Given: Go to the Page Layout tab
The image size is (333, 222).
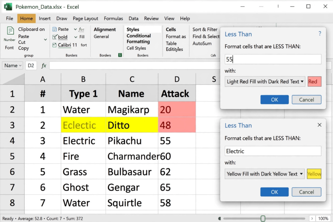Looking at the screenshot, I should pos(86,18).
